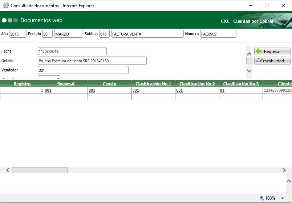Click the horizontal scrollbar right arrow

[284, 170]
